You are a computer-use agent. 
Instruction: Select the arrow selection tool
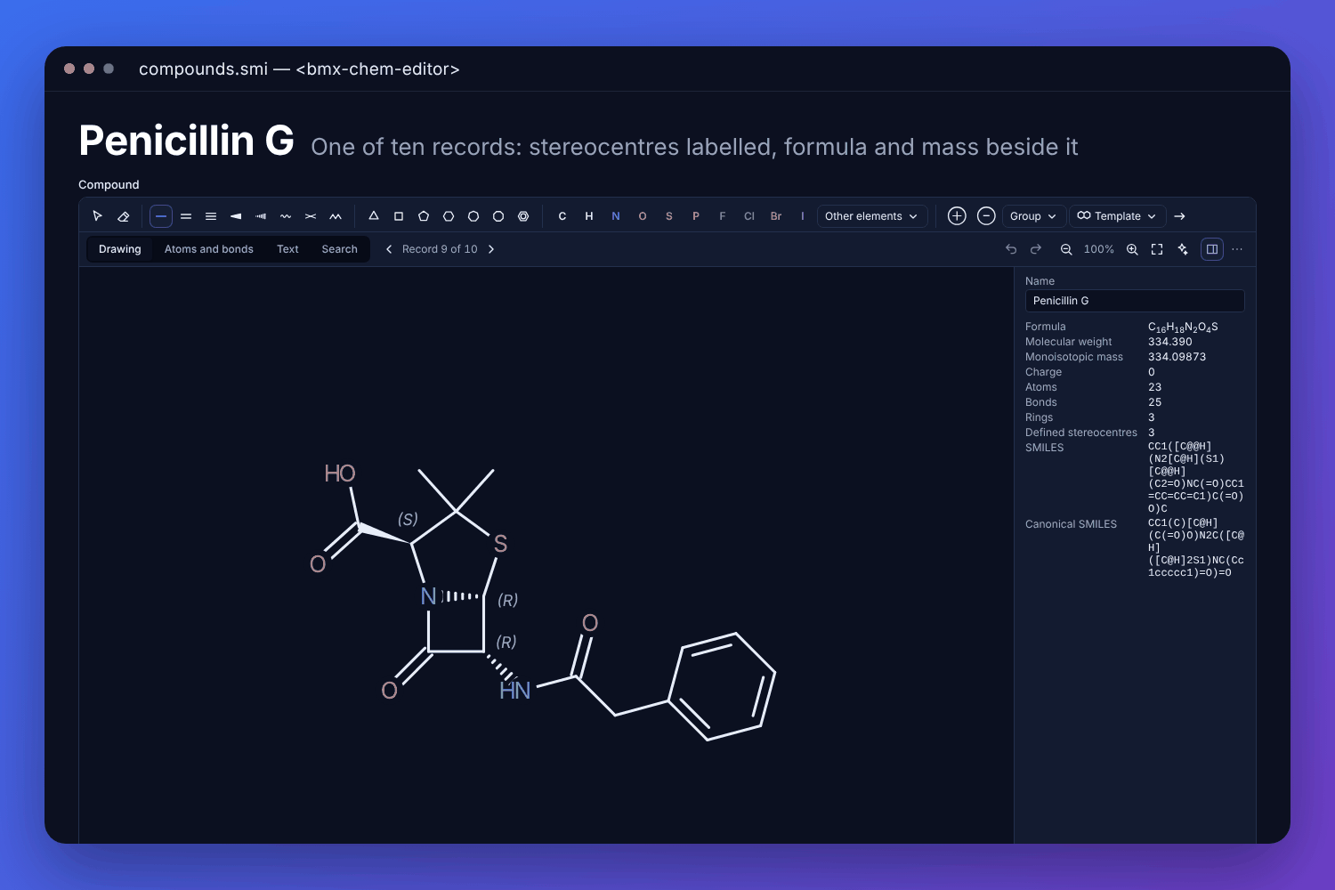98,216
